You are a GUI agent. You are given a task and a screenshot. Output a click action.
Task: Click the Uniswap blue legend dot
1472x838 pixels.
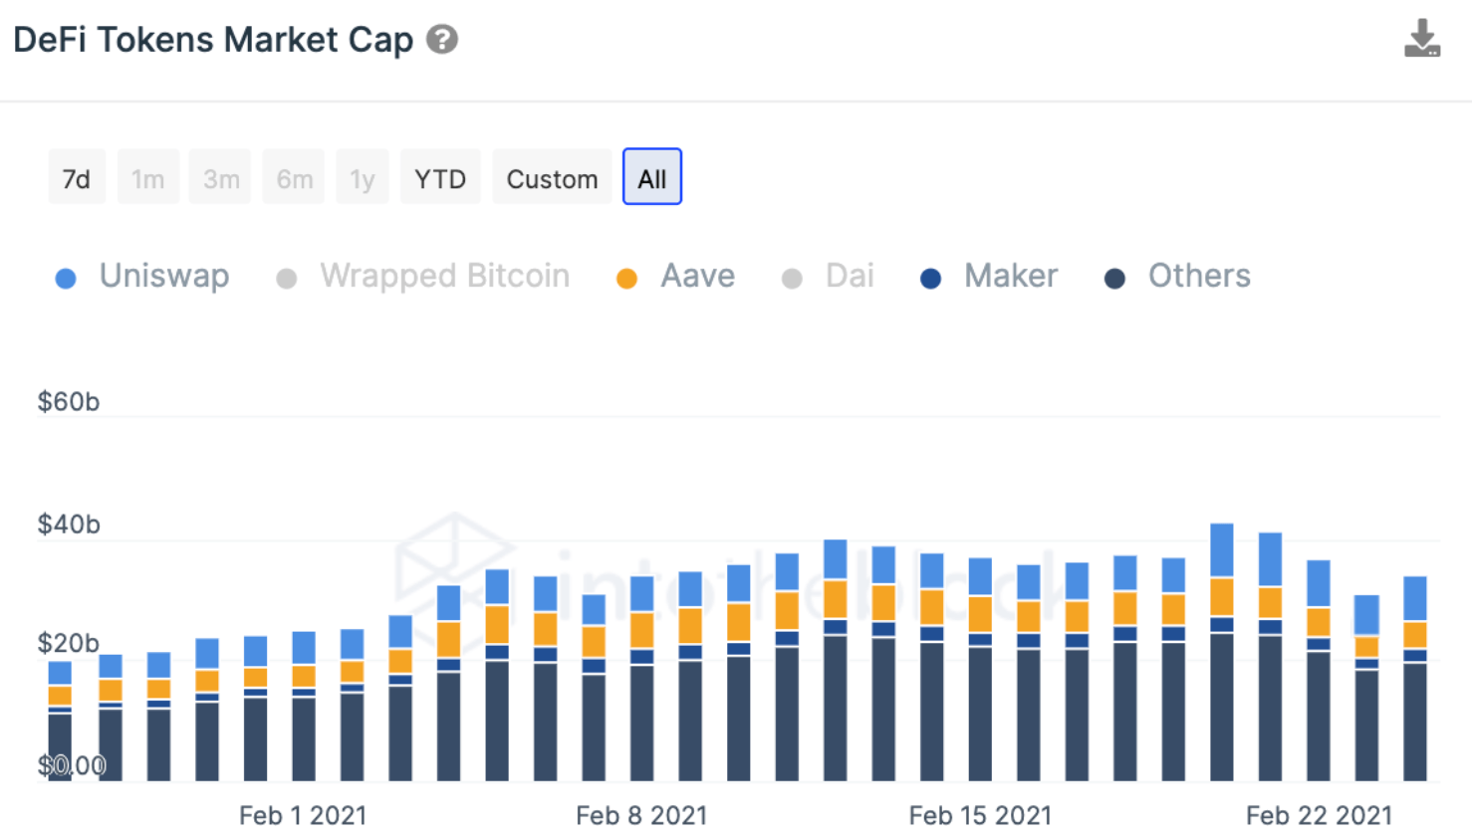66,279
